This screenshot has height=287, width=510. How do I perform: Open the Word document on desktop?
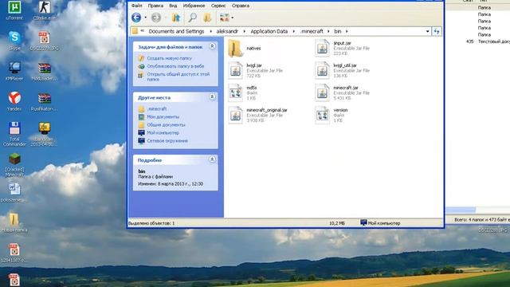(x=14, y=193)
